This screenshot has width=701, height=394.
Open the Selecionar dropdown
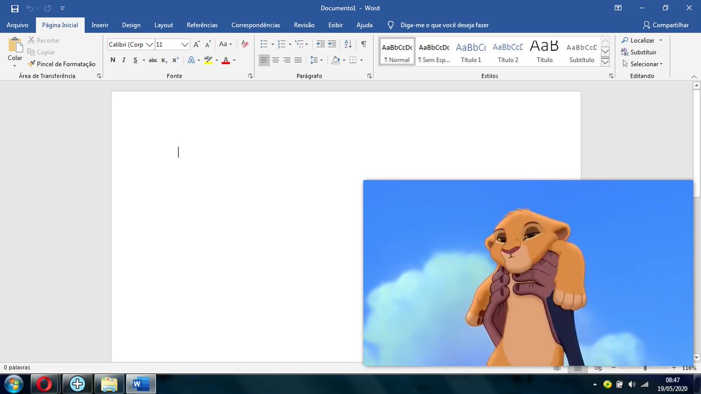[642, 64]
